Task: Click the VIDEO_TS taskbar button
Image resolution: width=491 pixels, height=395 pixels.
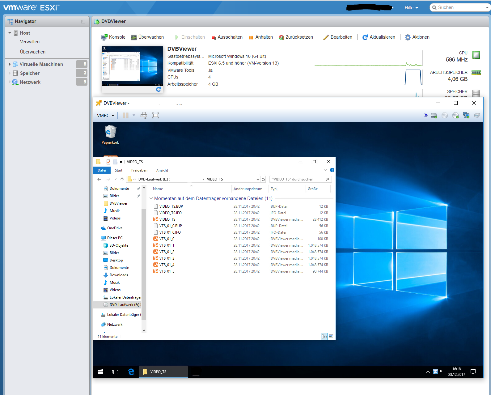Action: (x=163, y=372)
